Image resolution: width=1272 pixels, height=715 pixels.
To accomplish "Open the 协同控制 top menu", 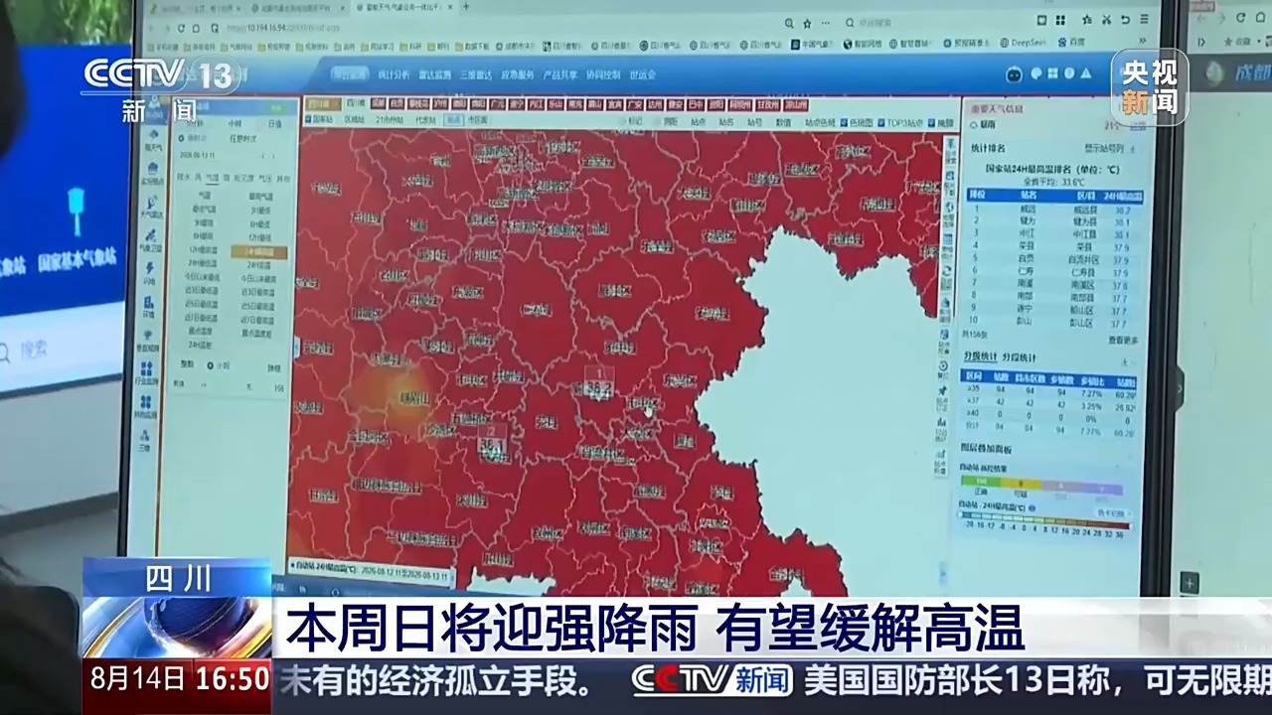I will coord(603,74).
